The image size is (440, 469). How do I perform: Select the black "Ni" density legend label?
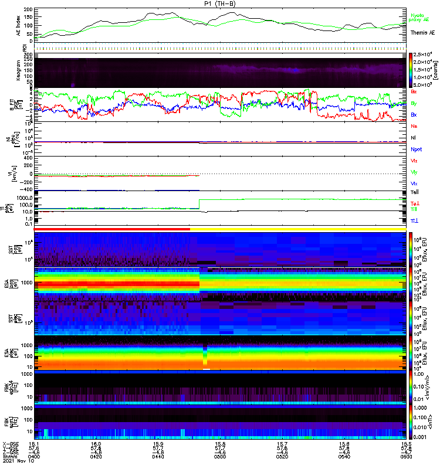tap(413, 138)
